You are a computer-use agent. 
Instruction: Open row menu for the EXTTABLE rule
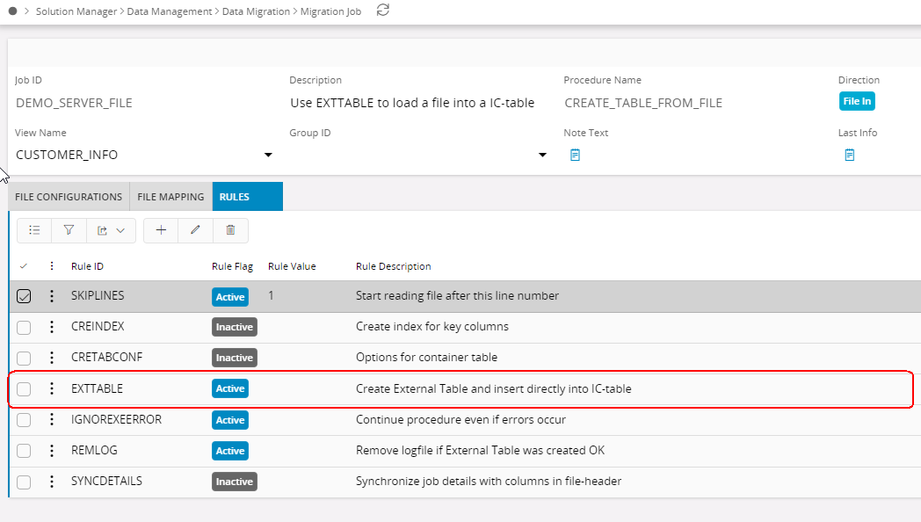click(x=52, y=388)
